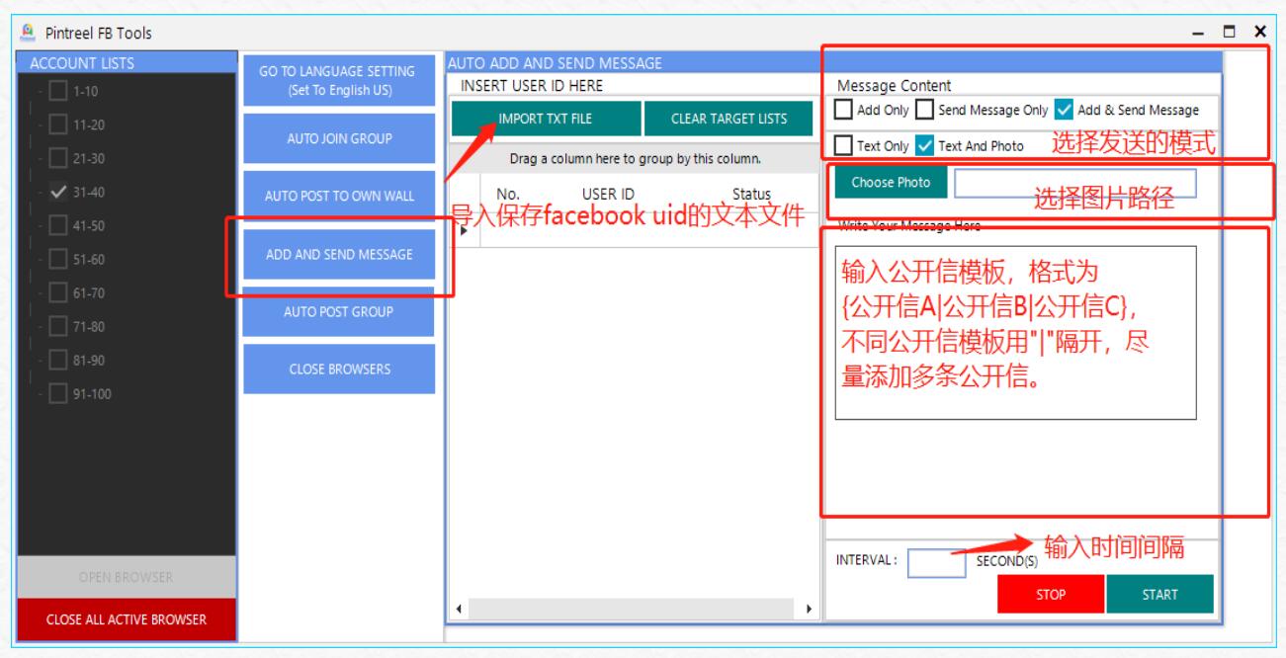The width and height of the screenshot is (1286, 658).
Task: Disable Add & Send Message checkbox
Action: click(1064, 110)
